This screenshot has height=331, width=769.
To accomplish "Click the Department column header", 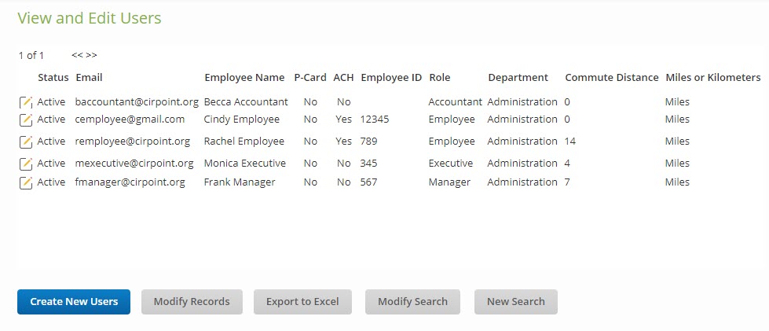I will tap(518, 78).
